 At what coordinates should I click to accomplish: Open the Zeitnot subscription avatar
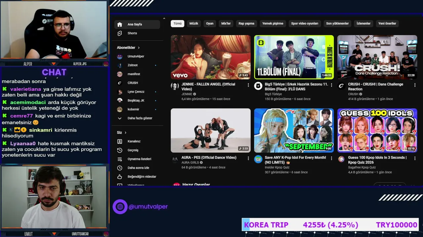point(120,65)
